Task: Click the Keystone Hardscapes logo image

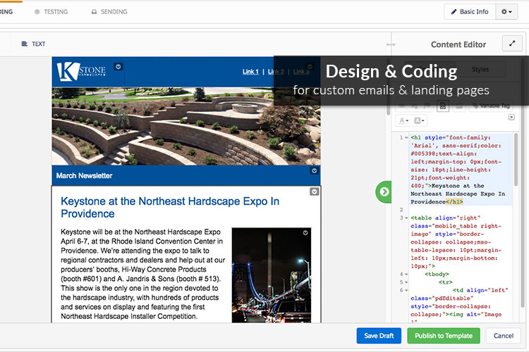Action: coord(81,71)
